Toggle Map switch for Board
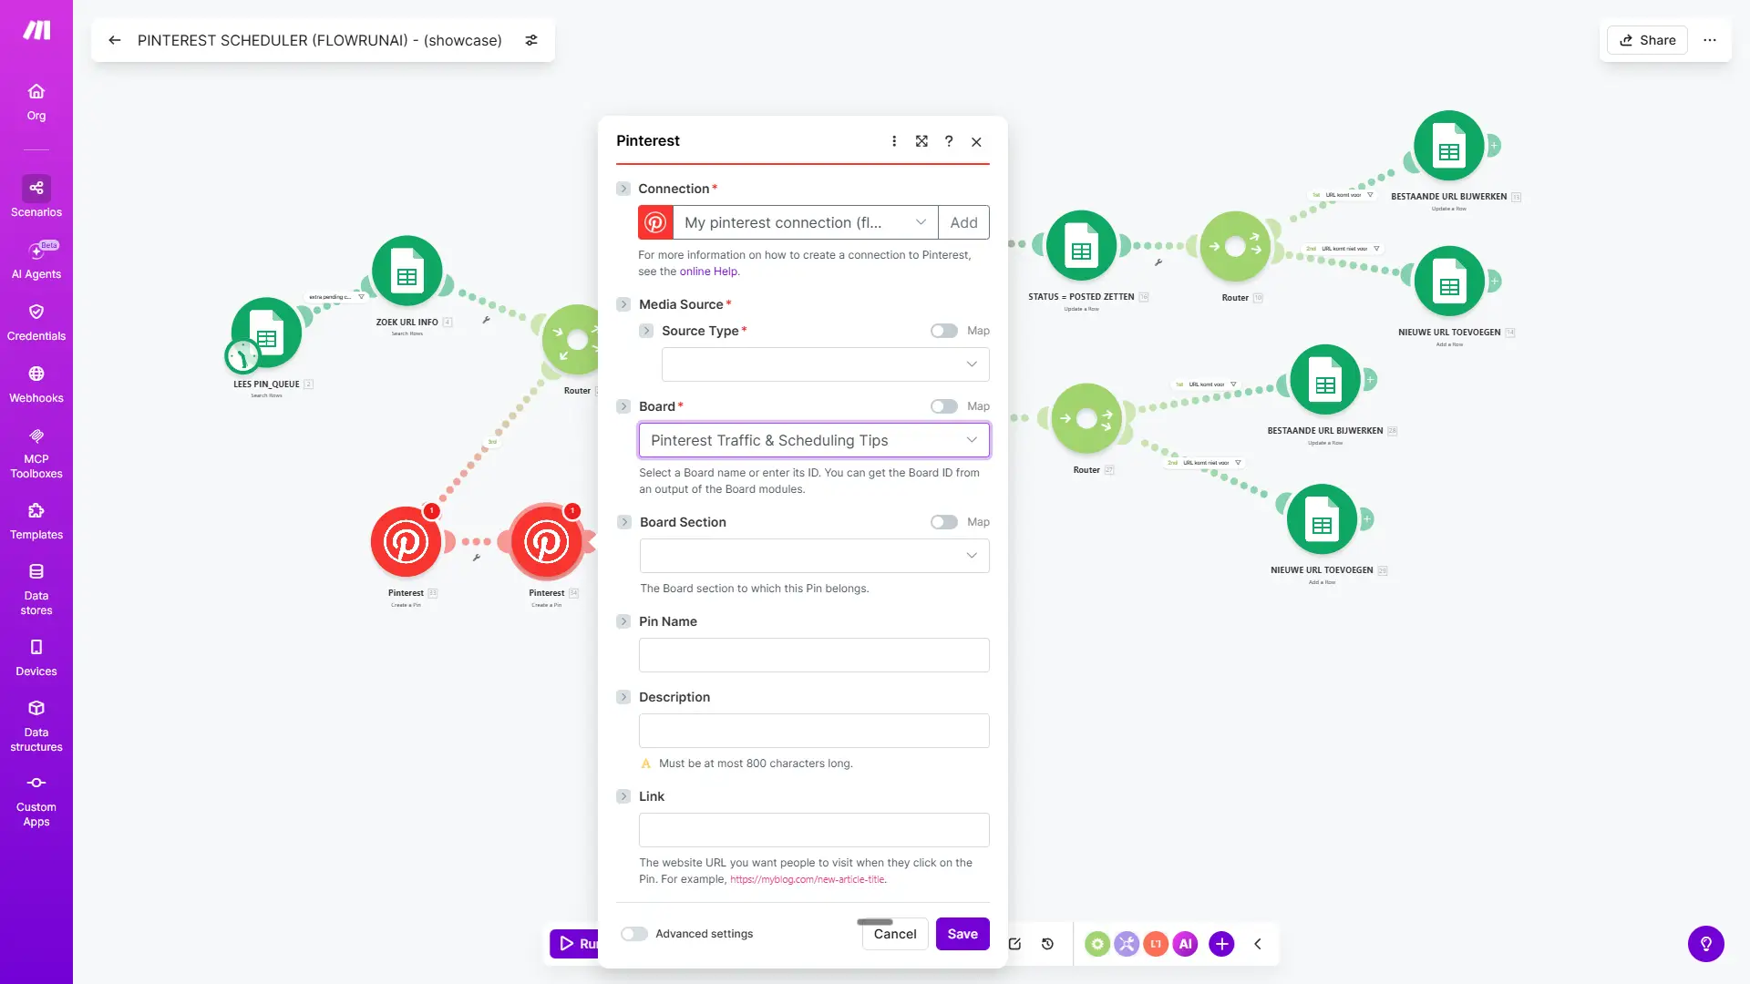This screenshot has height=984, width=1750. pyautogui.click(x=944, y=406)
